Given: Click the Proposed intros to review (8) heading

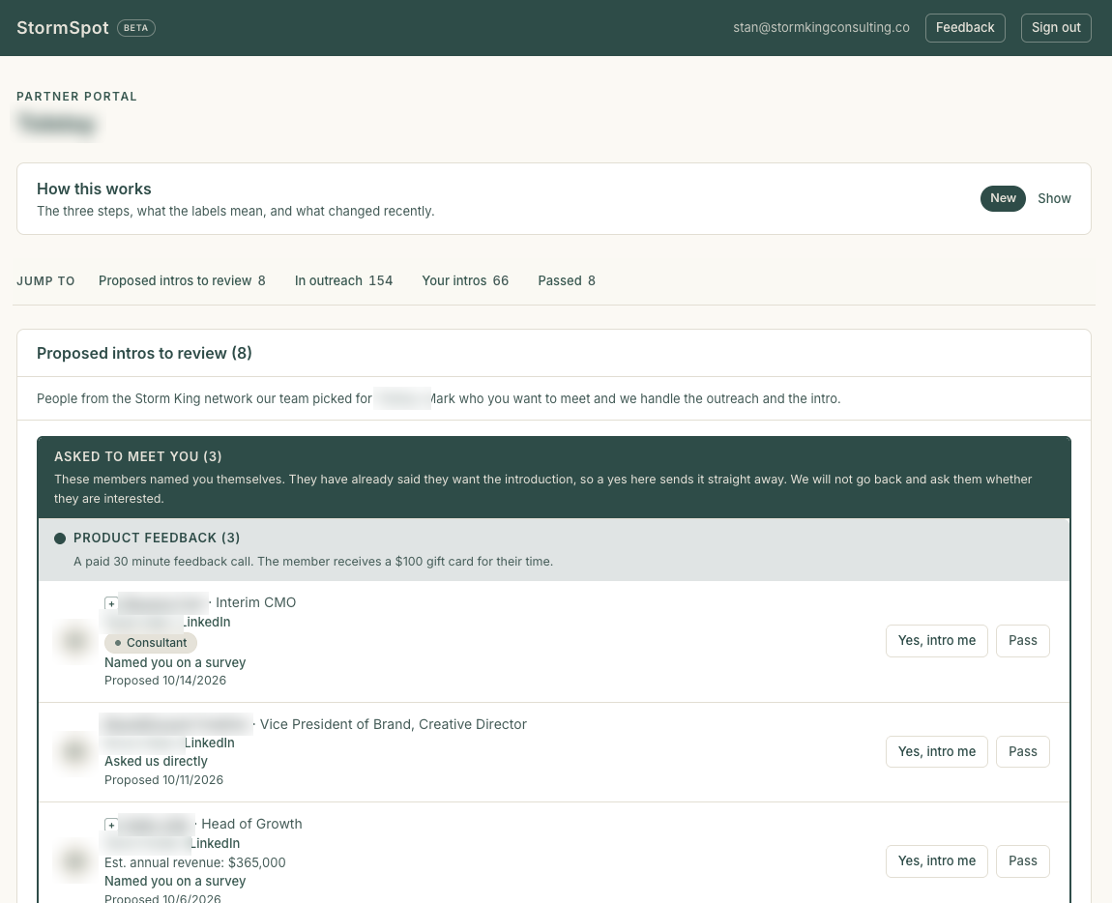Looking at the screenshot, I should [144, 353].
